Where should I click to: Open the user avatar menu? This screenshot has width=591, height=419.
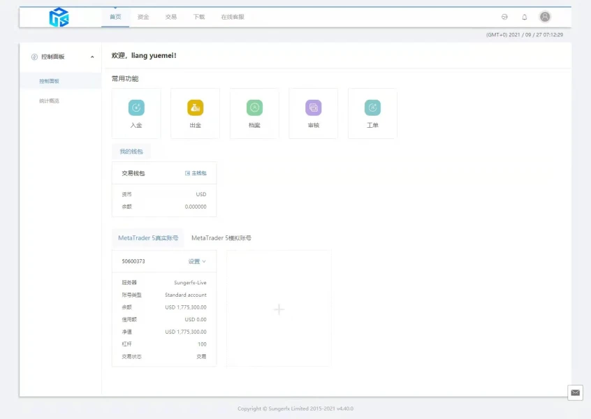545,17
